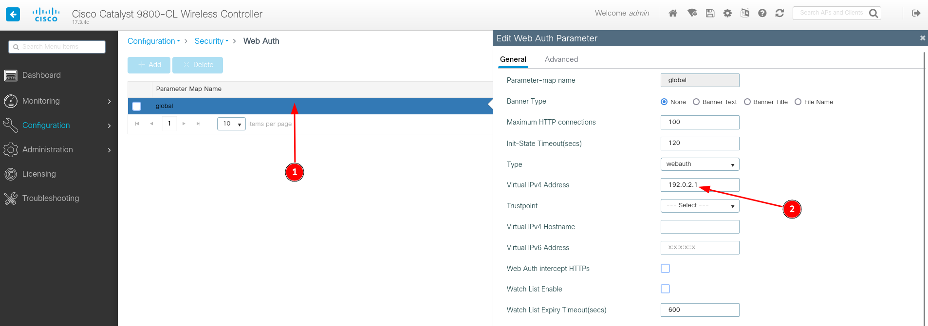Open items per page dropdown

(231, 124)
